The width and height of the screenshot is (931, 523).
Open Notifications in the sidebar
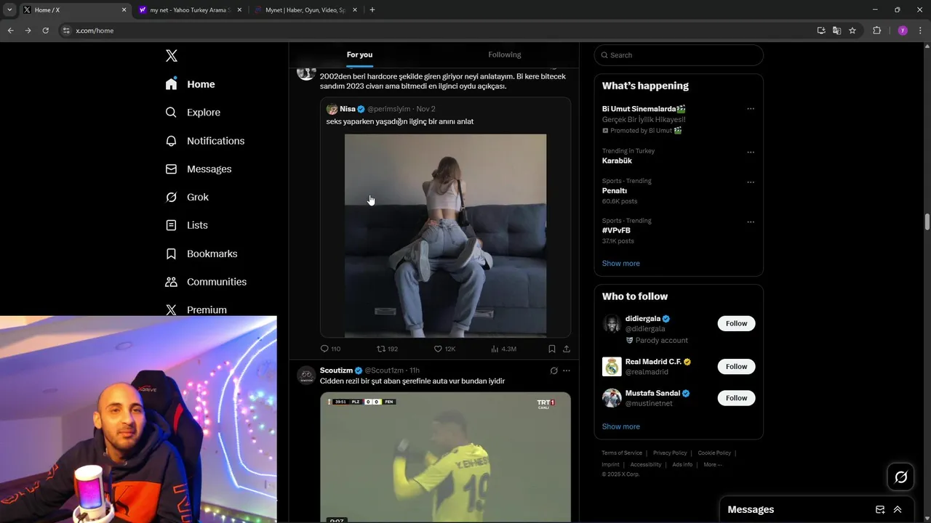(205, 141)
